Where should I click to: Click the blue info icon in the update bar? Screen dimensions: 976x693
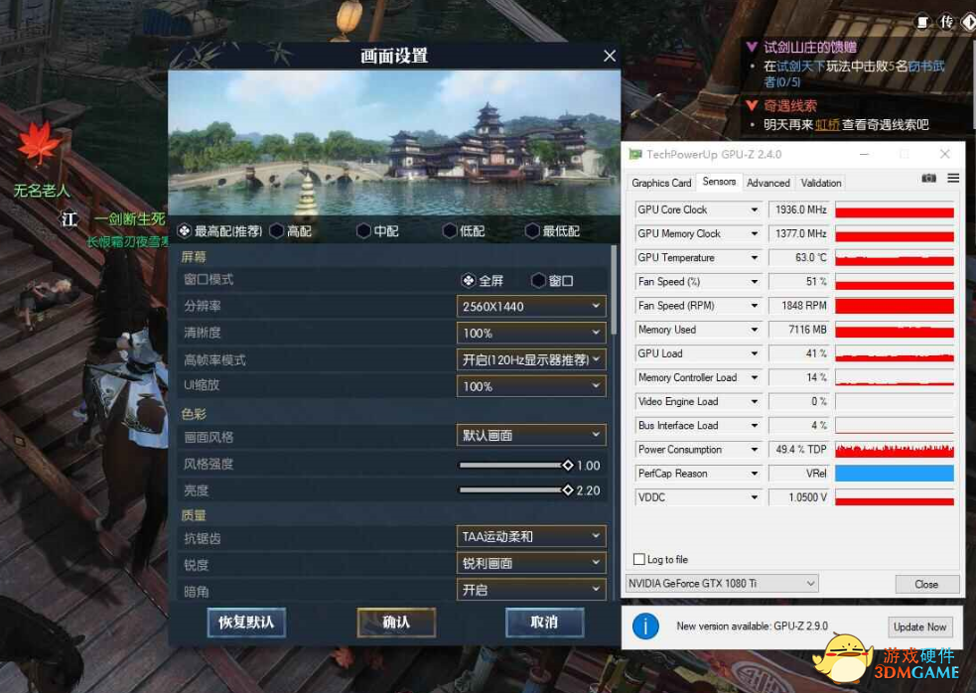(645, 626)
